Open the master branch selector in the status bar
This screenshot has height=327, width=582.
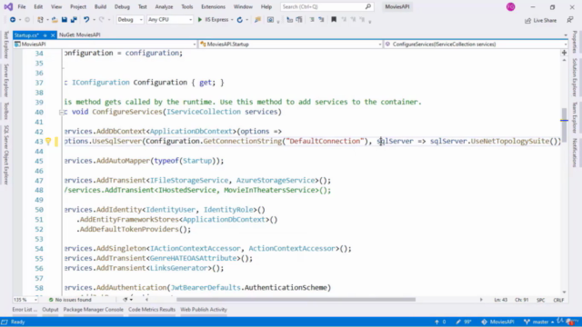pos(538,322)
